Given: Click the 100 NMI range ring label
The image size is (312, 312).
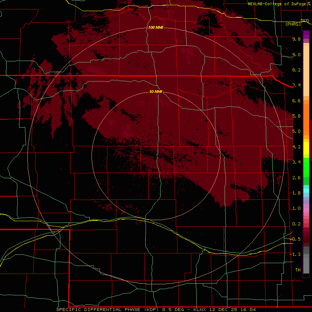Looking at the screenshot, I should coord(156,27).
